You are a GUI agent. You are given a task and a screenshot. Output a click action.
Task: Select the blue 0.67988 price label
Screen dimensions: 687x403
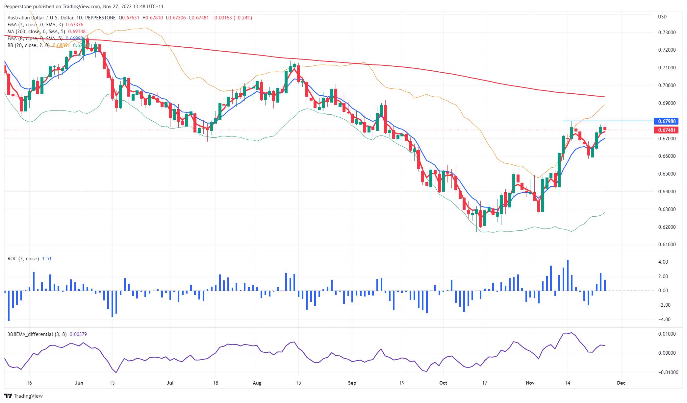667,121
